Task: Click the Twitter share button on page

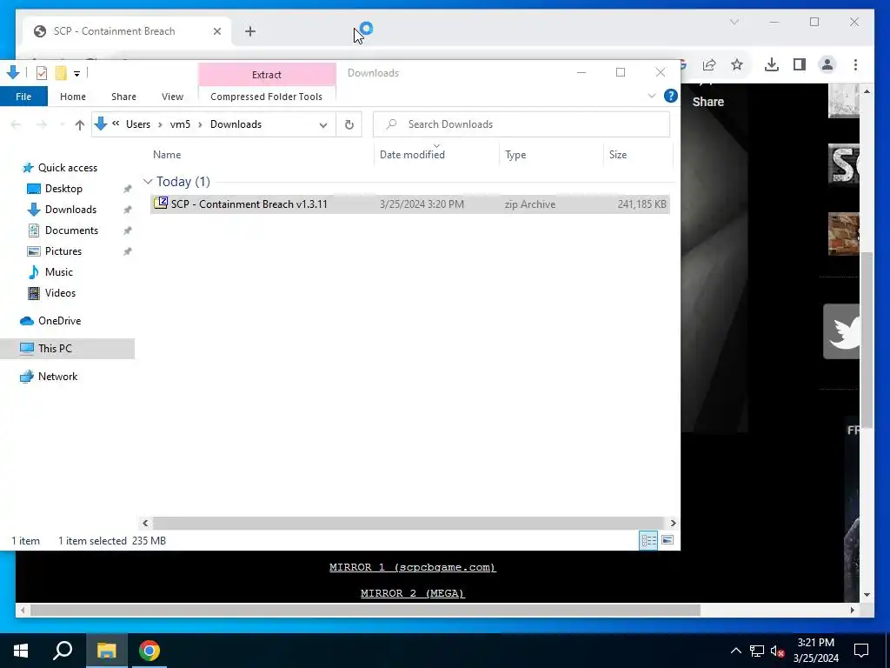Action: [841, 331]
